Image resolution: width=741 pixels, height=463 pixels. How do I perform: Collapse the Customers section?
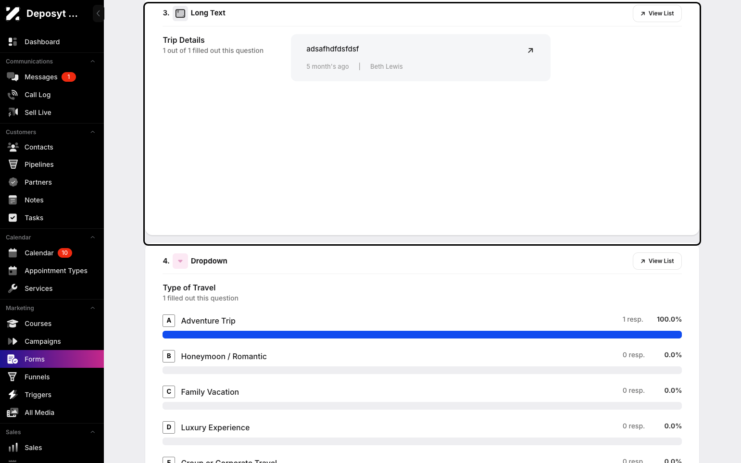point(93,132)
